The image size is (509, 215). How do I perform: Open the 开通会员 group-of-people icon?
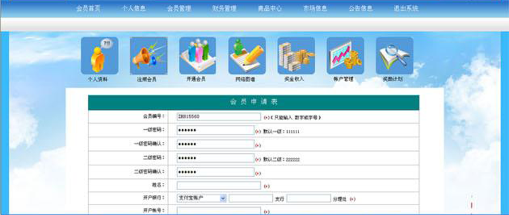(x=198, y=55)
